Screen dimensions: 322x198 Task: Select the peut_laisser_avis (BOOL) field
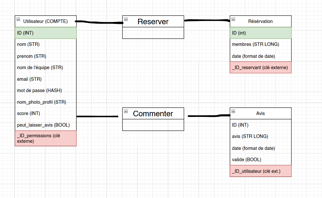click(x=46, y=125)
